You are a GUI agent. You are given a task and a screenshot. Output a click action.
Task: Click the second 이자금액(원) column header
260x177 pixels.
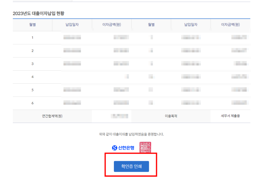tap(230, 25)
